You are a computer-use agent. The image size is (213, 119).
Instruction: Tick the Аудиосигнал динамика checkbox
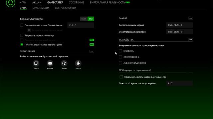pos(120,63)
